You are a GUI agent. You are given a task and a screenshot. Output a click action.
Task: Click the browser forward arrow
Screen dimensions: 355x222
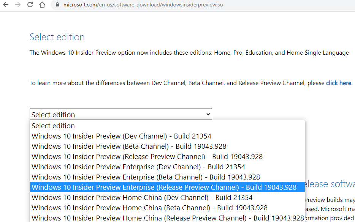coord(18,5)
